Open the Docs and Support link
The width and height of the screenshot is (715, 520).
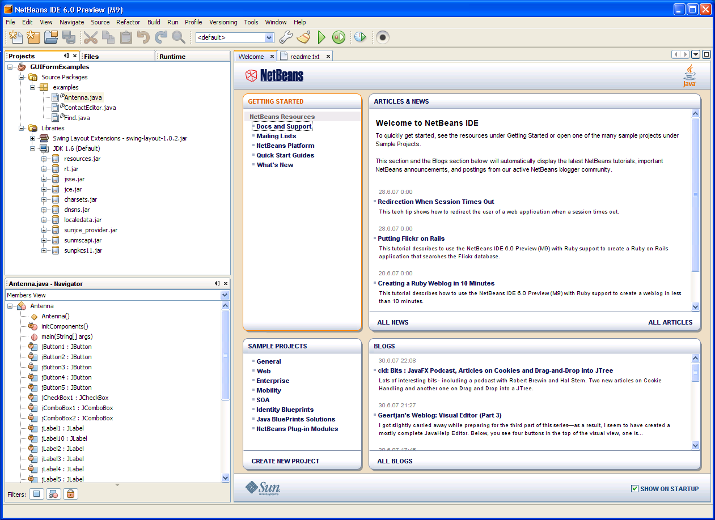pyautogui.click(x=284, y=126)
